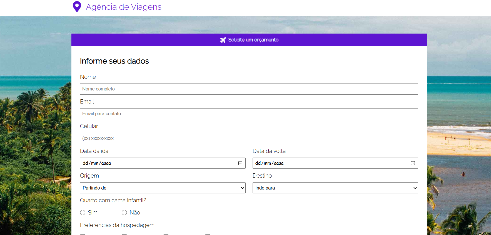Expand the 'Indo para' destination dropdown
491x235 pixels.
(335, 188)
